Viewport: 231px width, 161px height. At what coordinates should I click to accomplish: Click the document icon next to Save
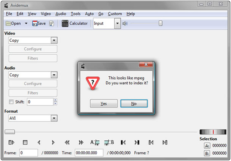point(51,24)
